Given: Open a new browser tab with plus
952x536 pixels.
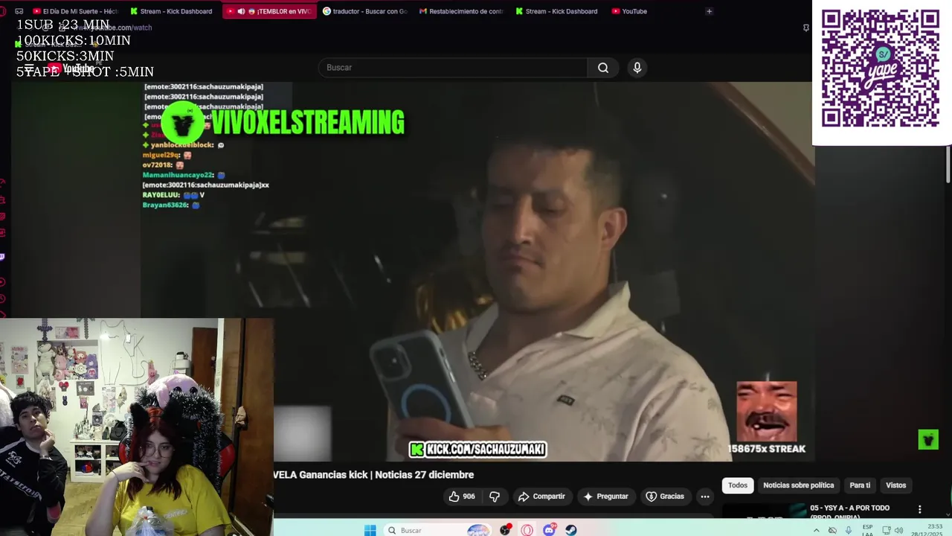Looking at the screenshot, I should (x=709, y=11).
